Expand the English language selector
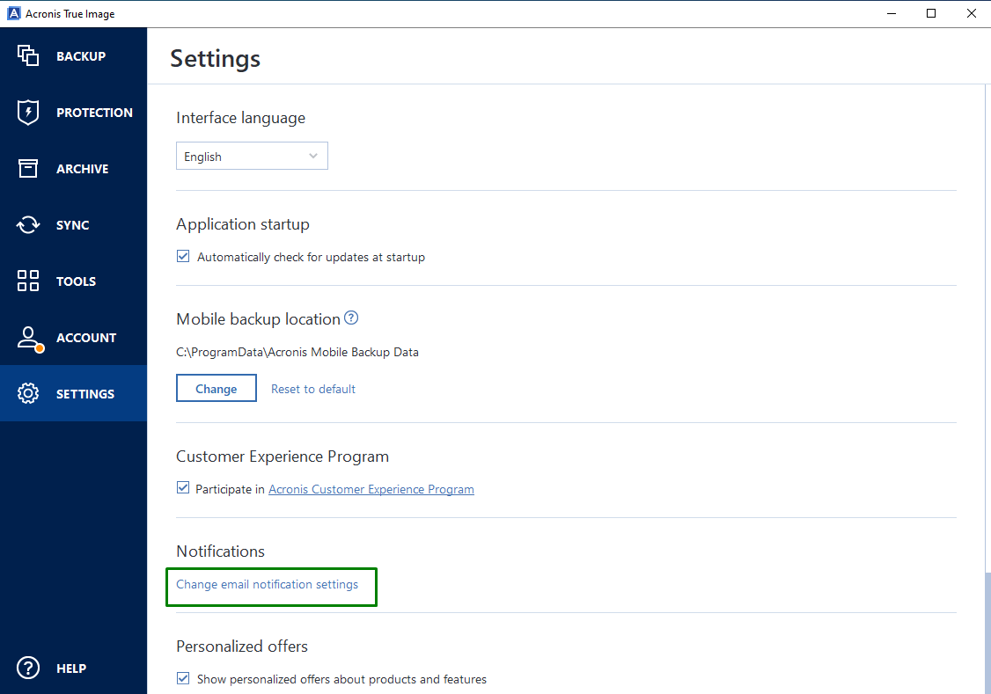991x694 pixels. (252, 156)
